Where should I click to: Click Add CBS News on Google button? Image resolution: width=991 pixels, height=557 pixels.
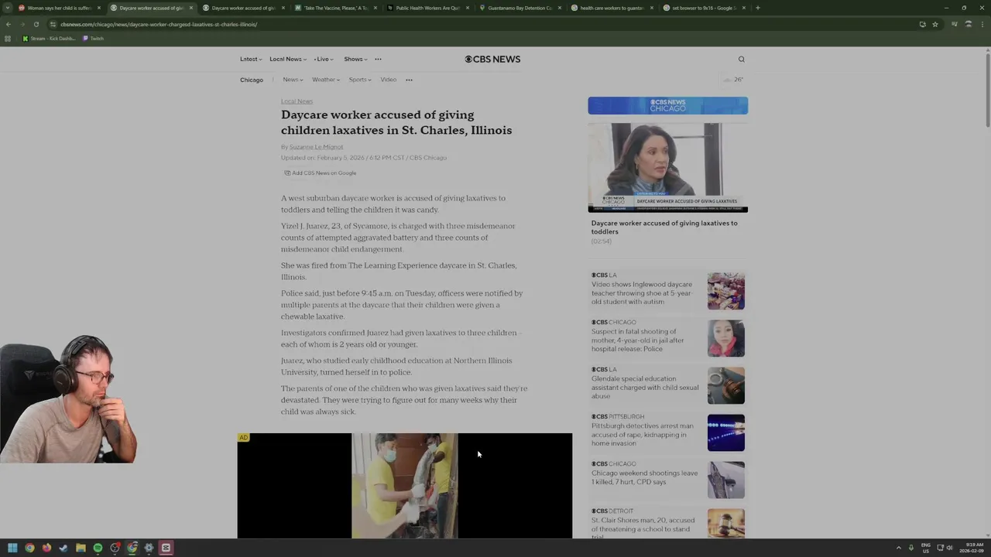(321, 173)
